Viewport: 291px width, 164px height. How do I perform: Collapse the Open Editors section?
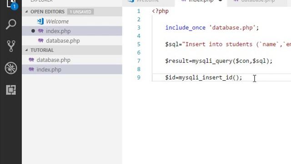(26, 11)
